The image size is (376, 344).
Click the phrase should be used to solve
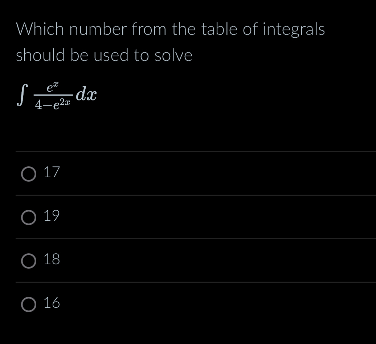104,55
